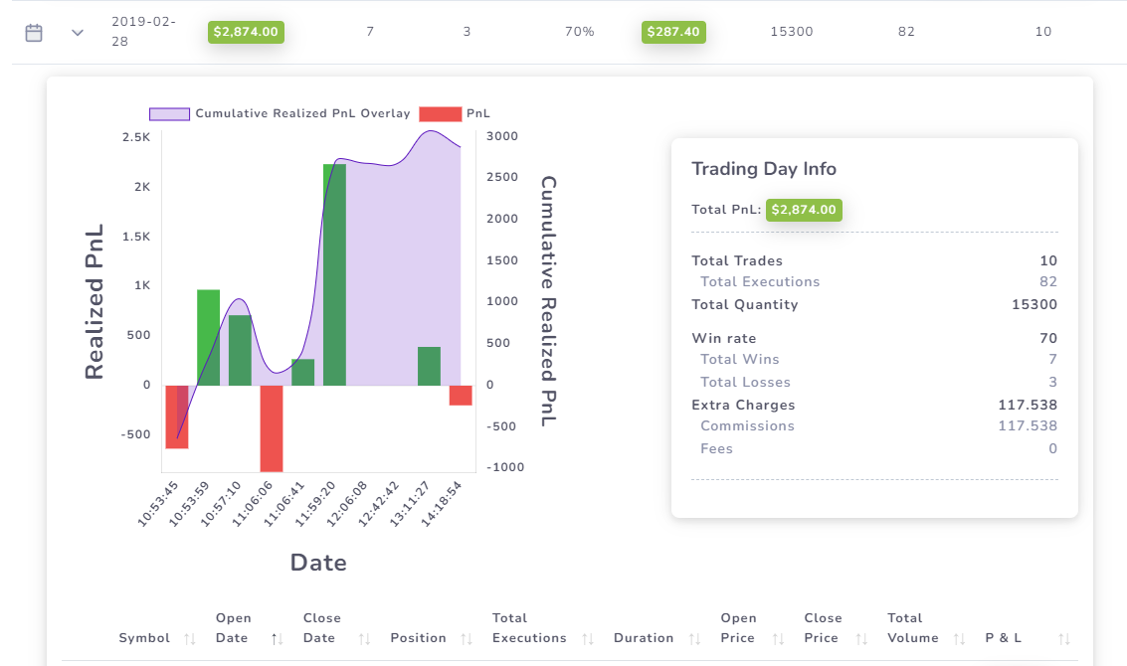1127x666 pixels.
Task: Click the red bar at 10:53:45
Action: [x=177, y=416]
